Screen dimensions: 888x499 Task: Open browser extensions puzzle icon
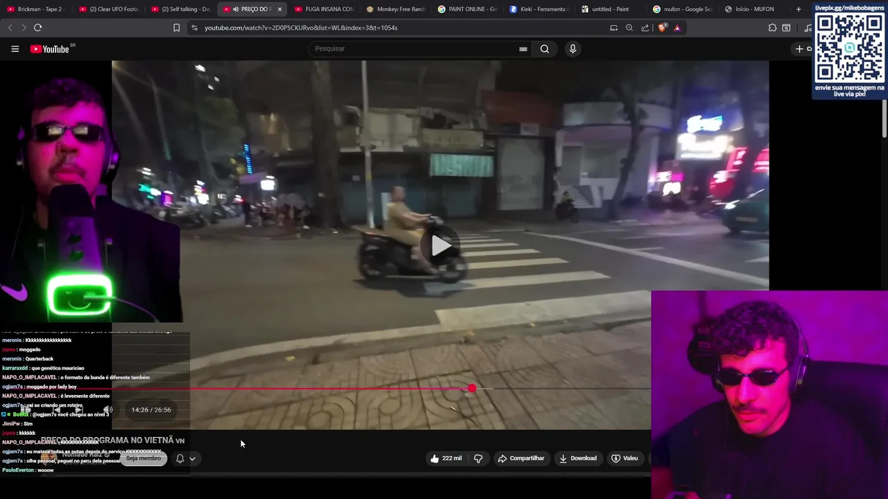coord(772,28)
